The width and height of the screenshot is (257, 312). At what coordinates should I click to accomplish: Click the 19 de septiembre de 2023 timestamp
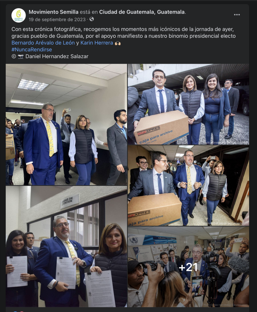57,19
